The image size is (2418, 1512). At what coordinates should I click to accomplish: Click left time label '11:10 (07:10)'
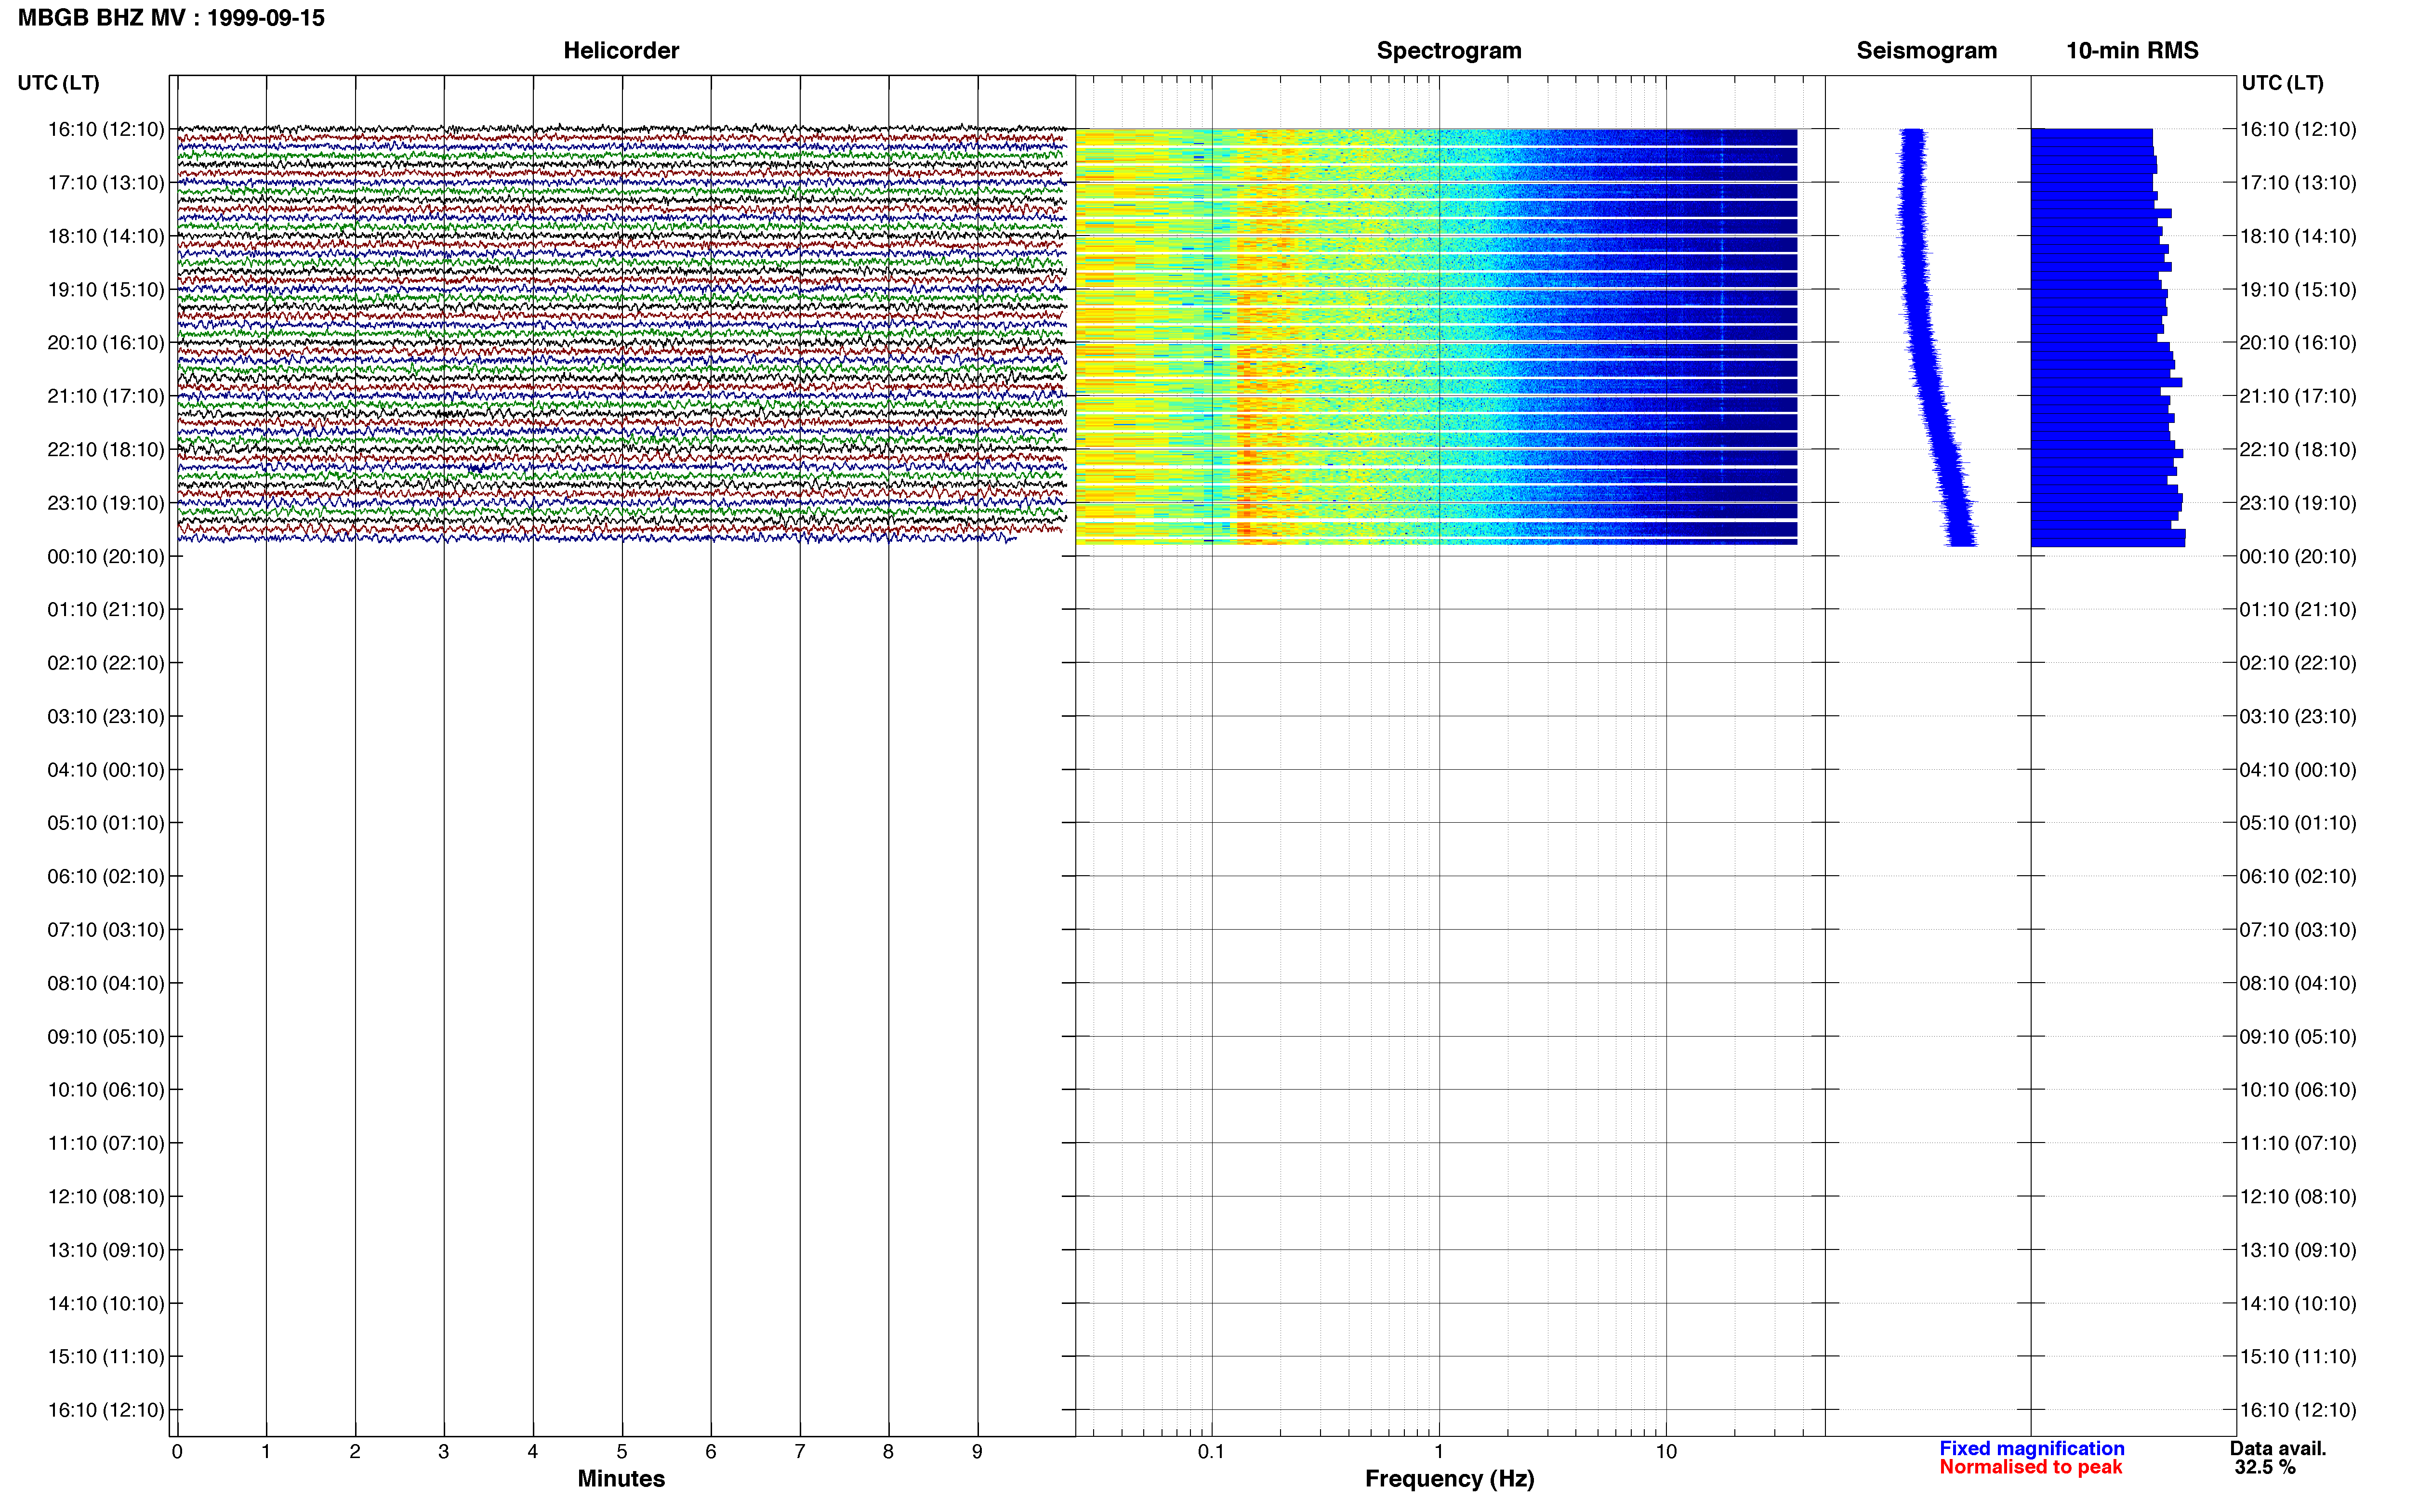[x=106, y=1143]
